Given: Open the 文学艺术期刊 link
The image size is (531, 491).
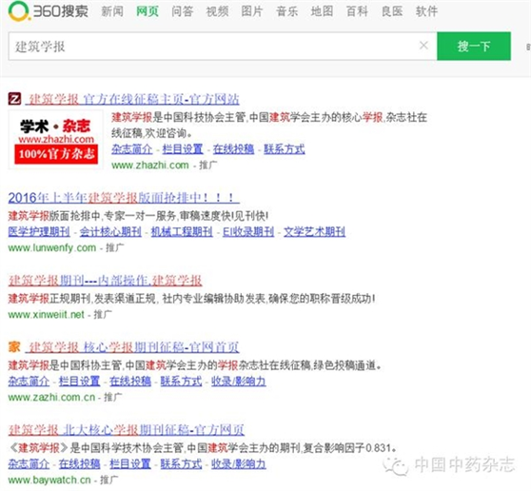Looking at the screenshot, I should pyautogui.click(x=315, y=231).
